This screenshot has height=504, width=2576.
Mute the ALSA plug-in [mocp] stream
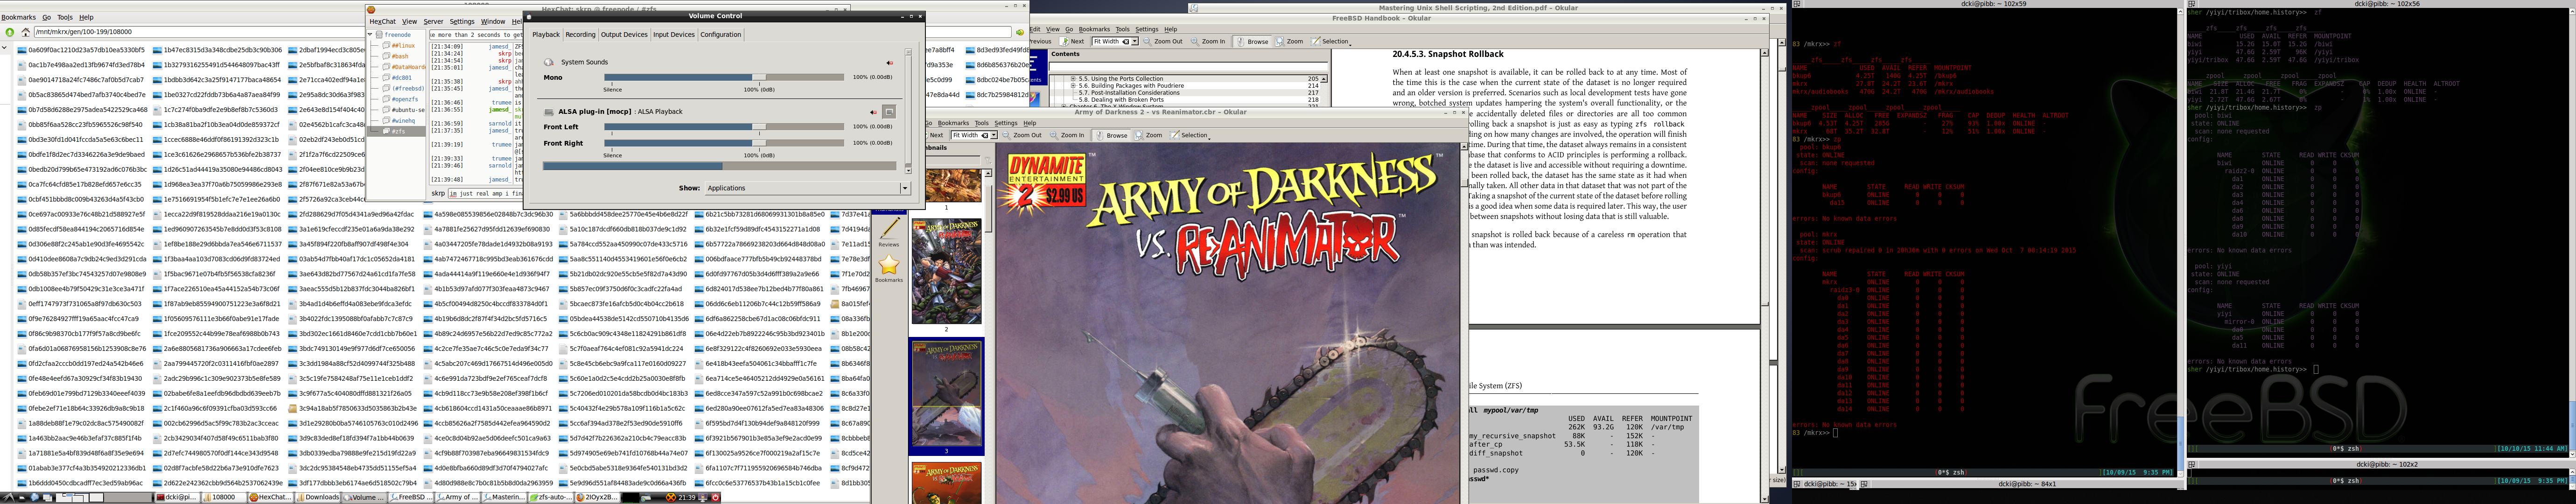(874, 112)
